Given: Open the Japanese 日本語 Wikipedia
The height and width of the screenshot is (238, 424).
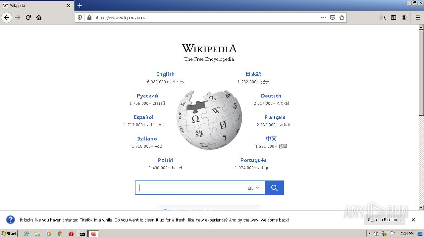Looking at the screenshot, I should 253,74.
